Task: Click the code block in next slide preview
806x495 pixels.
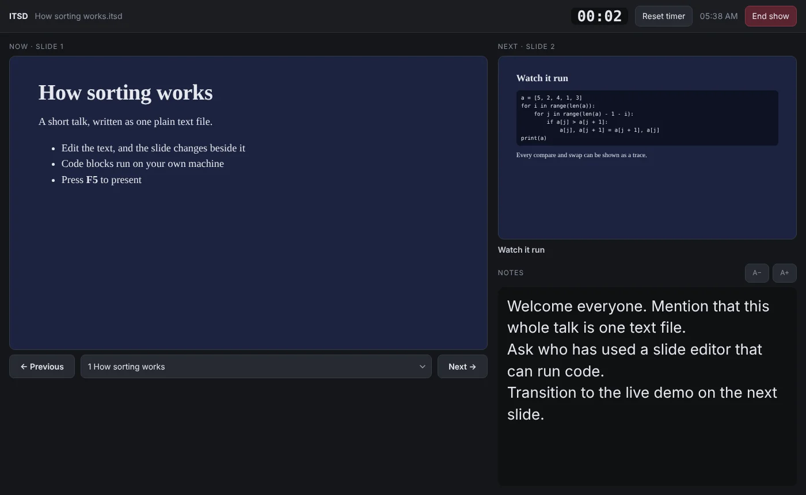Action: point(647,118)
